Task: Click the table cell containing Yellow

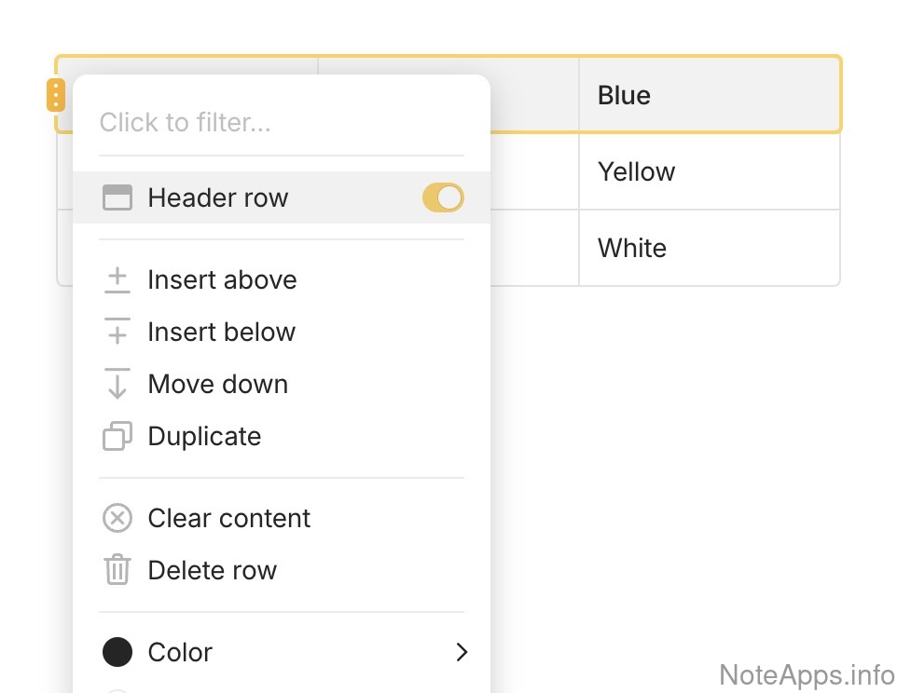Action: coord(709,171)
